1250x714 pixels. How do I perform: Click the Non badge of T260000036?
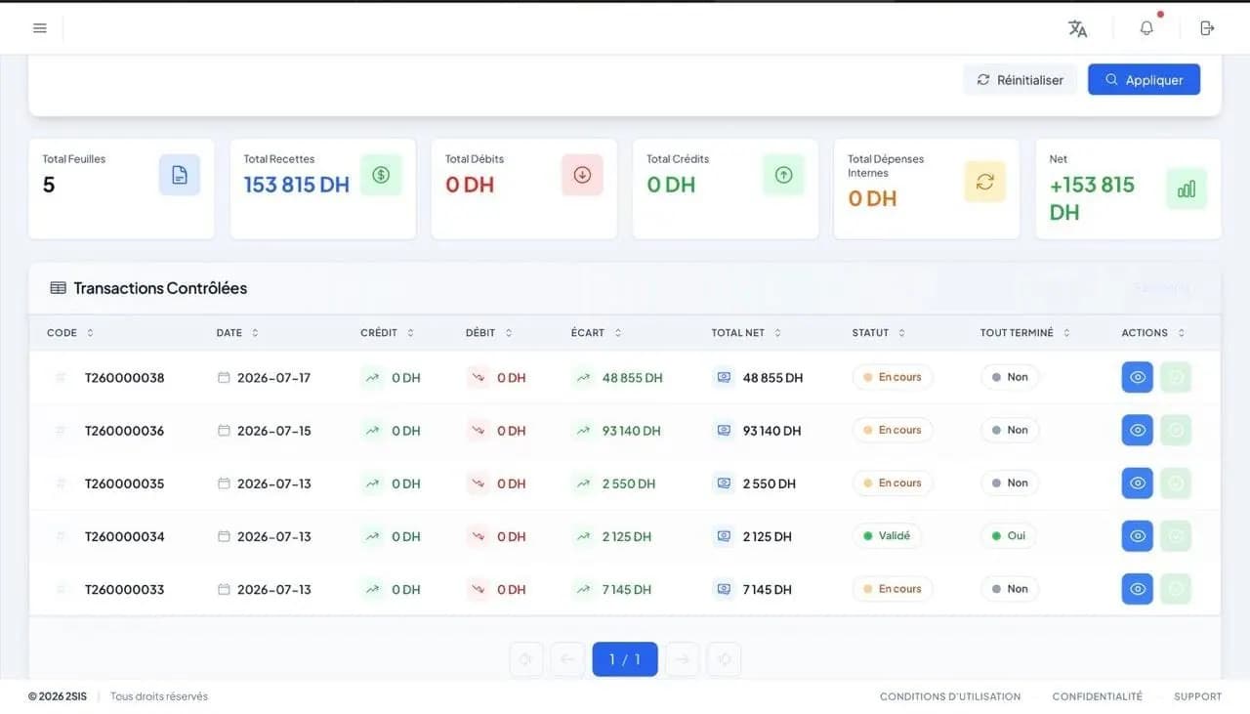click(1010, 430)
